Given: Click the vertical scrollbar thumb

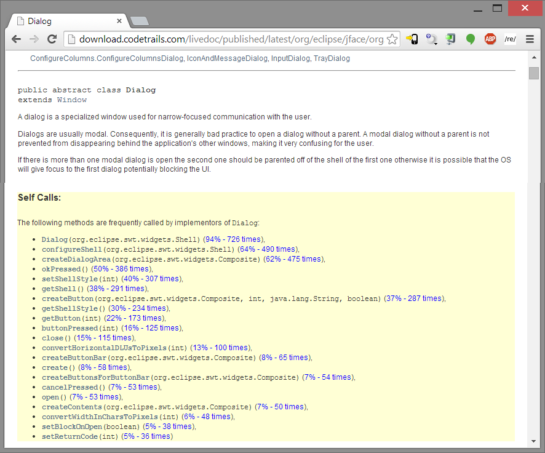Looking at the screenshot, I should point(533,73).
